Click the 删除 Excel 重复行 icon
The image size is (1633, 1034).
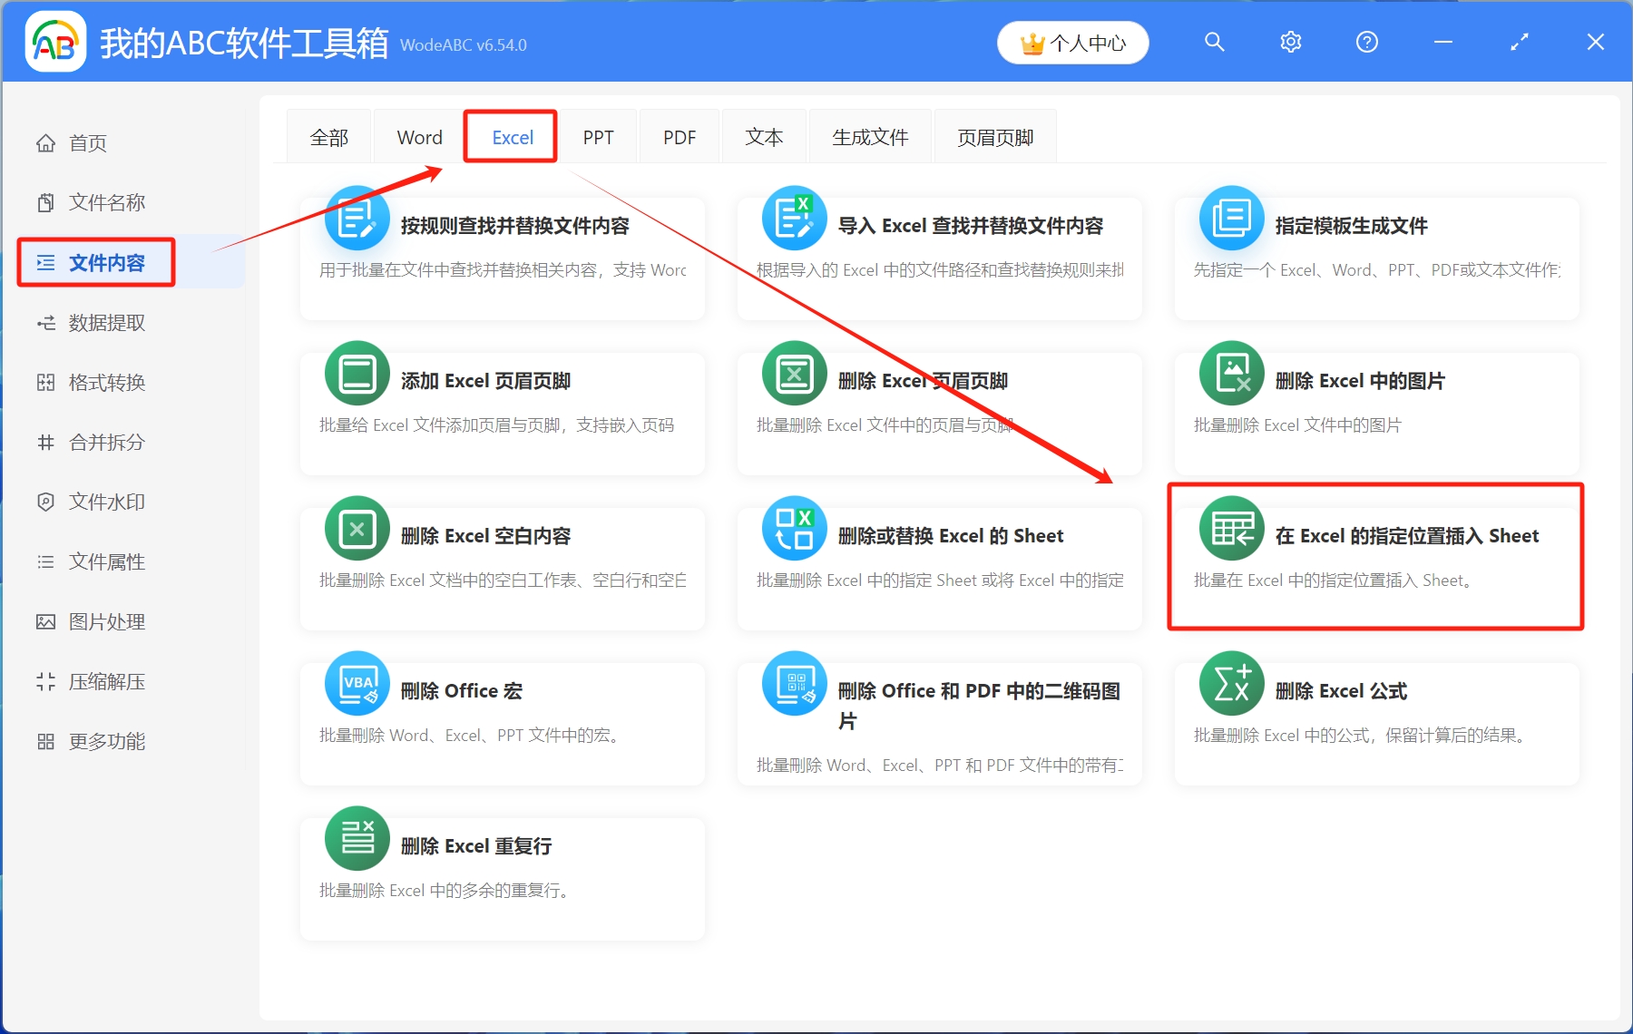pyautogui.click(x=357, y=839)
